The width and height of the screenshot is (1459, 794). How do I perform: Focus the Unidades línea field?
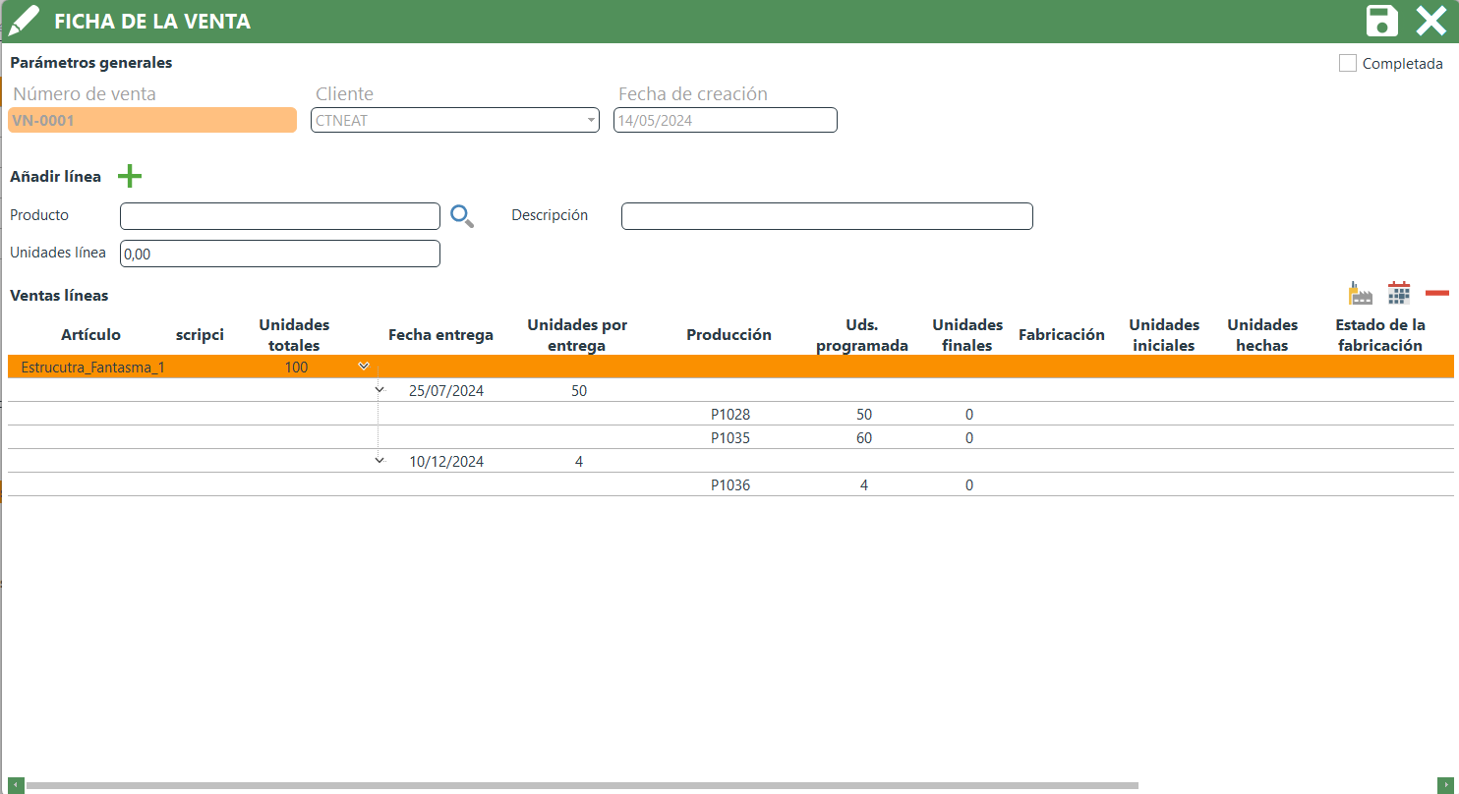pos(279,254)
